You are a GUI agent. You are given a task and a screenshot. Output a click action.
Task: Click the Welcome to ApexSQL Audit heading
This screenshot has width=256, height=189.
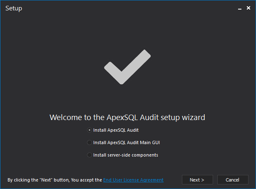pos(127,118)
